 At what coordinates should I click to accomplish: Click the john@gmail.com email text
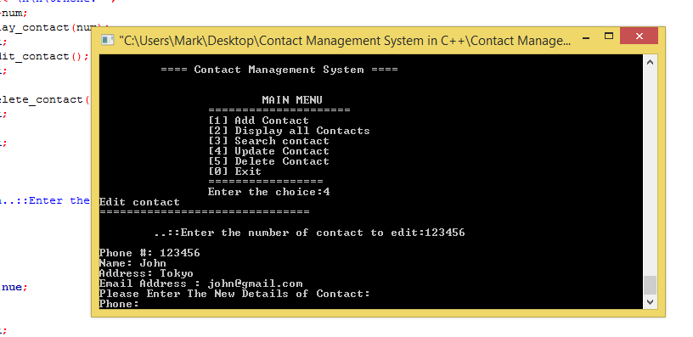[255, 284]
